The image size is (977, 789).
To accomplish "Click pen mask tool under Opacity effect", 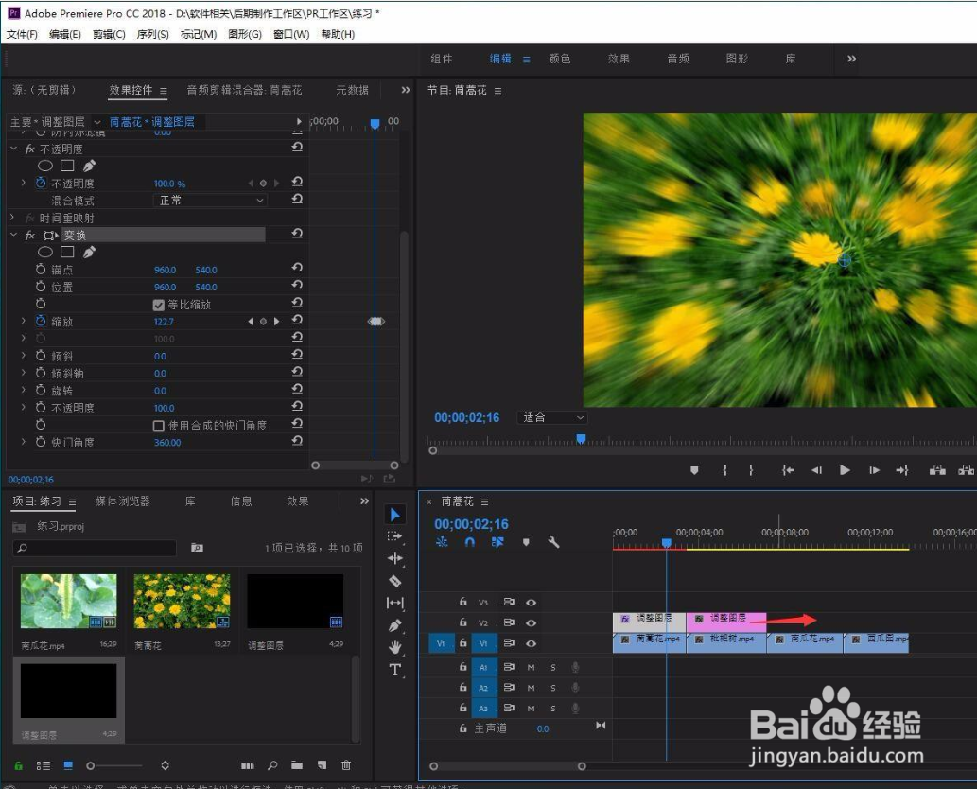I will tap(89, 166).
